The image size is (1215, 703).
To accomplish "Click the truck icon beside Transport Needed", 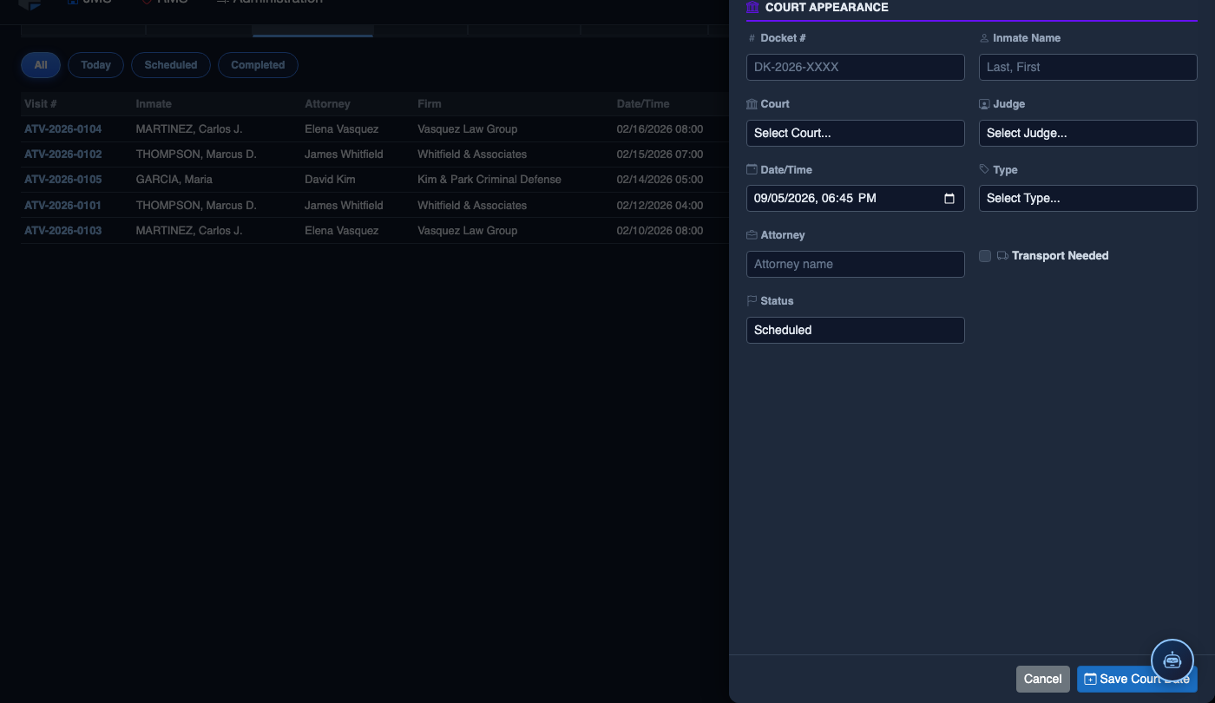I will 1002,256.
